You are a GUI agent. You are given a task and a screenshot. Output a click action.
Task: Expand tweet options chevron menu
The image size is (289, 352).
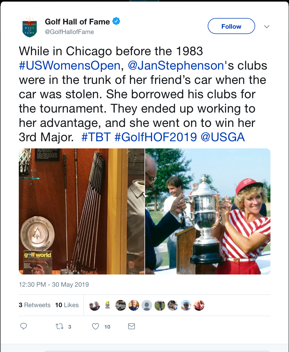(267, 27)
